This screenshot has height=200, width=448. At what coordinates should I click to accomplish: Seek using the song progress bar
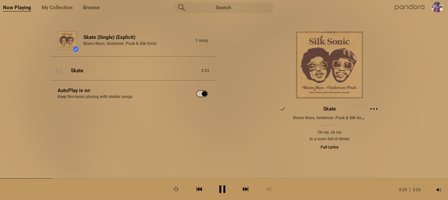[224, 179]
